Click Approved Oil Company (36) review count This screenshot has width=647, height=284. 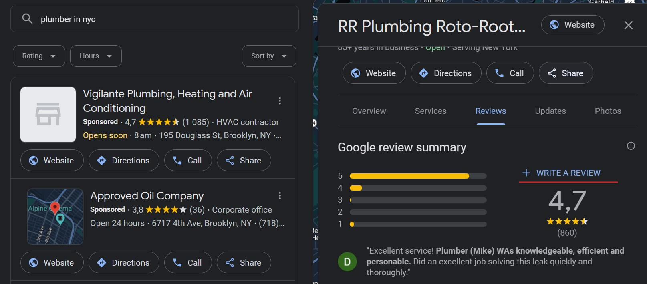point(197,209)
